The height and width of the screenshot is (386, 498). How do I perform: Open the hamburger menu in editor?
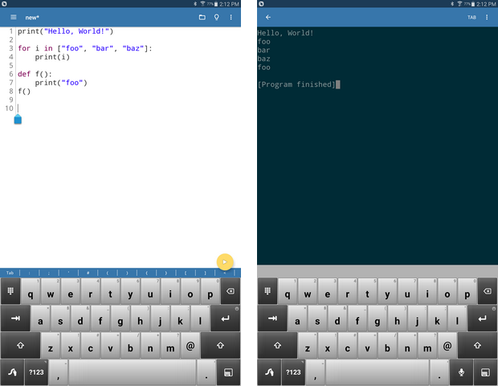coord(14,17)
